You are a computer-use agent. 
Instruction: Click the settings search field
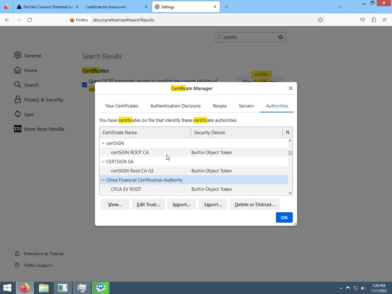pyautogui.click(x=250, y=37)
